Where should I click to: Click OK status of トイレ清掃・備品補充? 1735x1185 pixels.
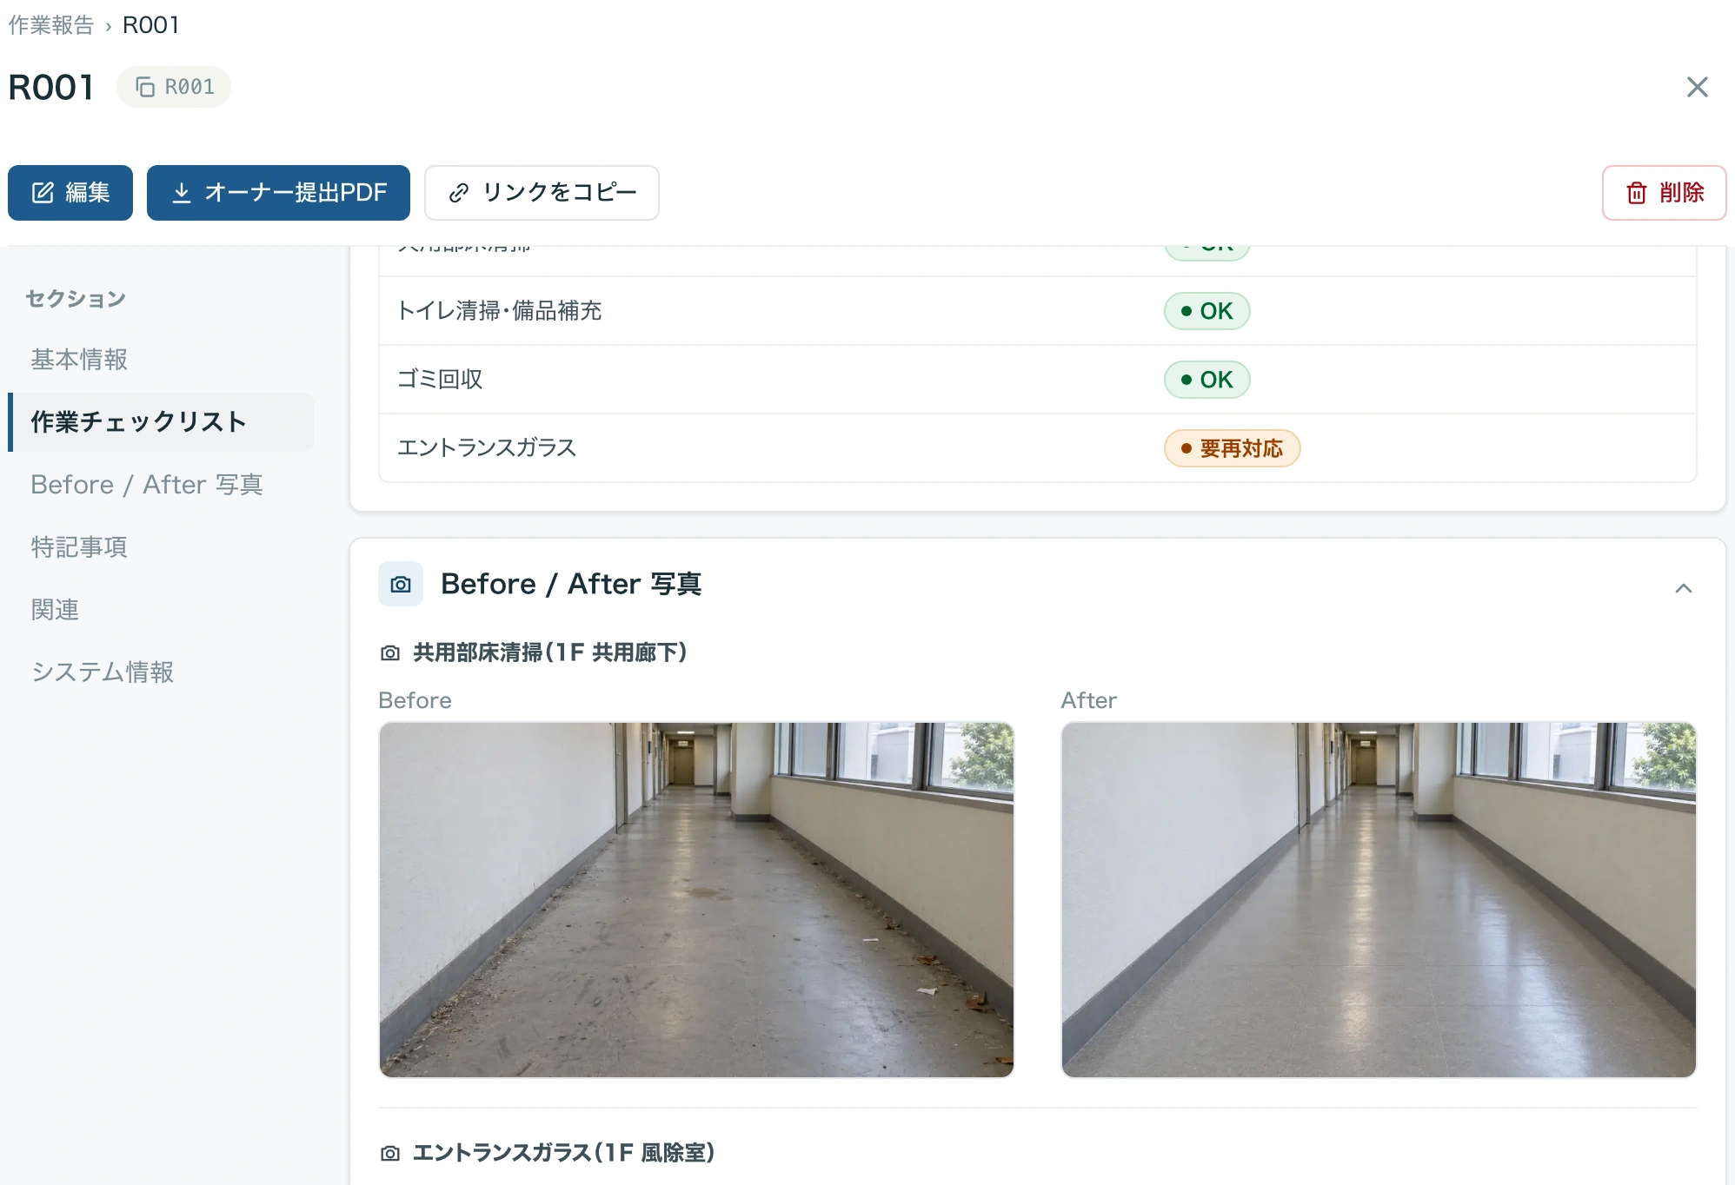[1207, 311]
